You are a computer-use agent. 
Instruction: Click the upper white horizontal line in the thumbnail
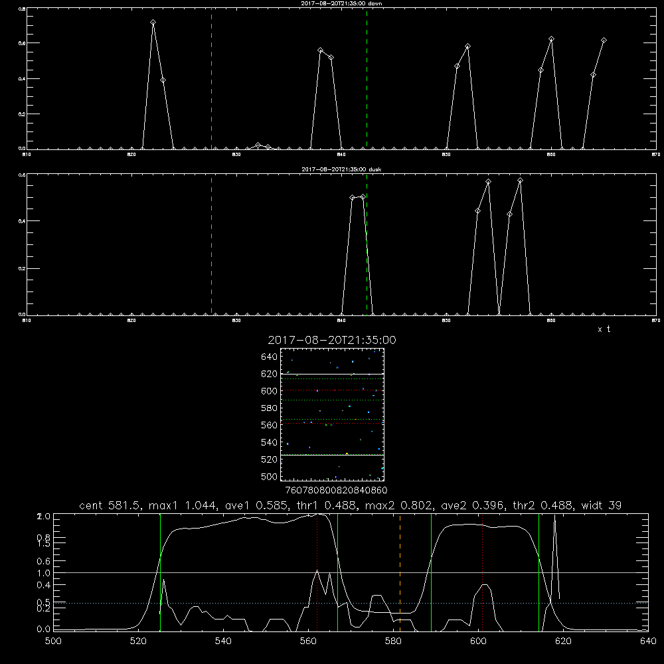click(332, 374)
